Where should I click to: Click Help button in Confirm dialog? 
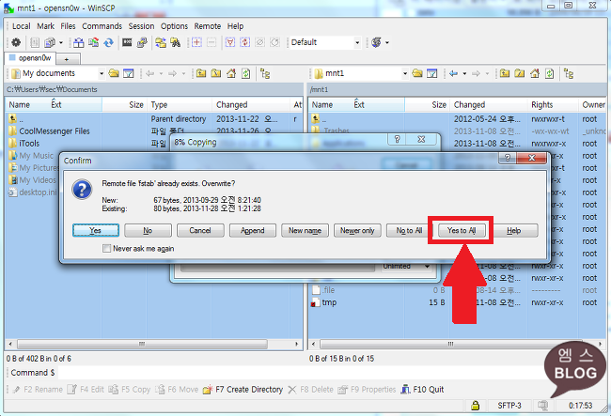[x=514, y=230]
